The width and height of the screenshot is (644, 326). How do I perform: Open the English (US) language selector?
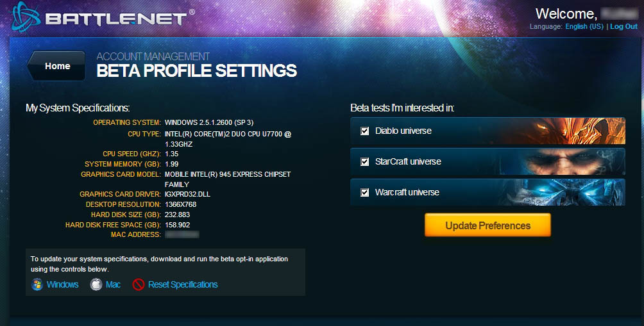(x=584, y=26)
